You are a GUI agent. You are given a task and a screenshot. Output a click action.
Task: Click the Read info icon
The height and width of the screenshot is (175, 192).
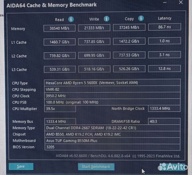coord(71,19)
